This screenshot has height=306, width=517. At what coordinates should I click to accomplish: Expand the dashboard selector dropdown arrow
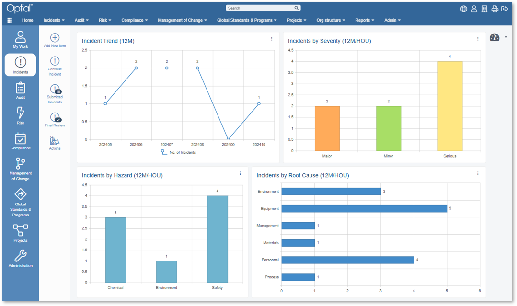506,37
